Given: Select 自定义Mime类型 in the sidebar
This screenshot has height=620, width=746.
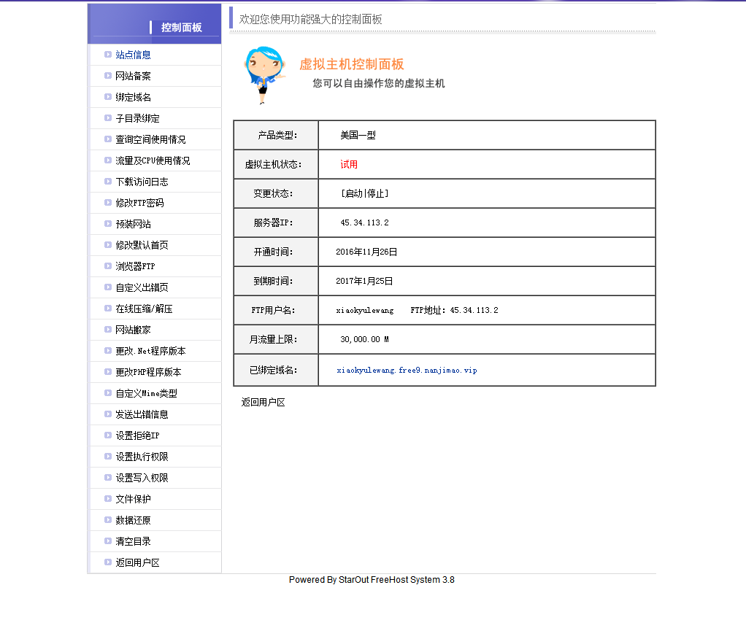Looking at the screenshot, I should [x=146, y=393].
